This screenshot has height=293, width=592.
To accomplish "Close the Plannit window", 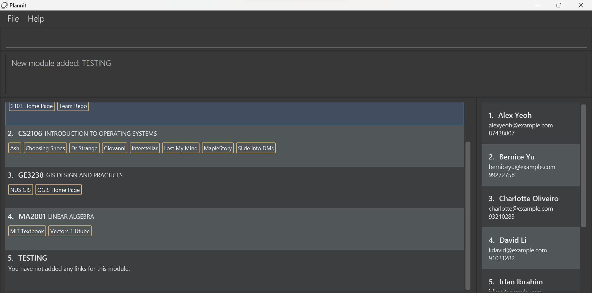I will coord(581,5).
